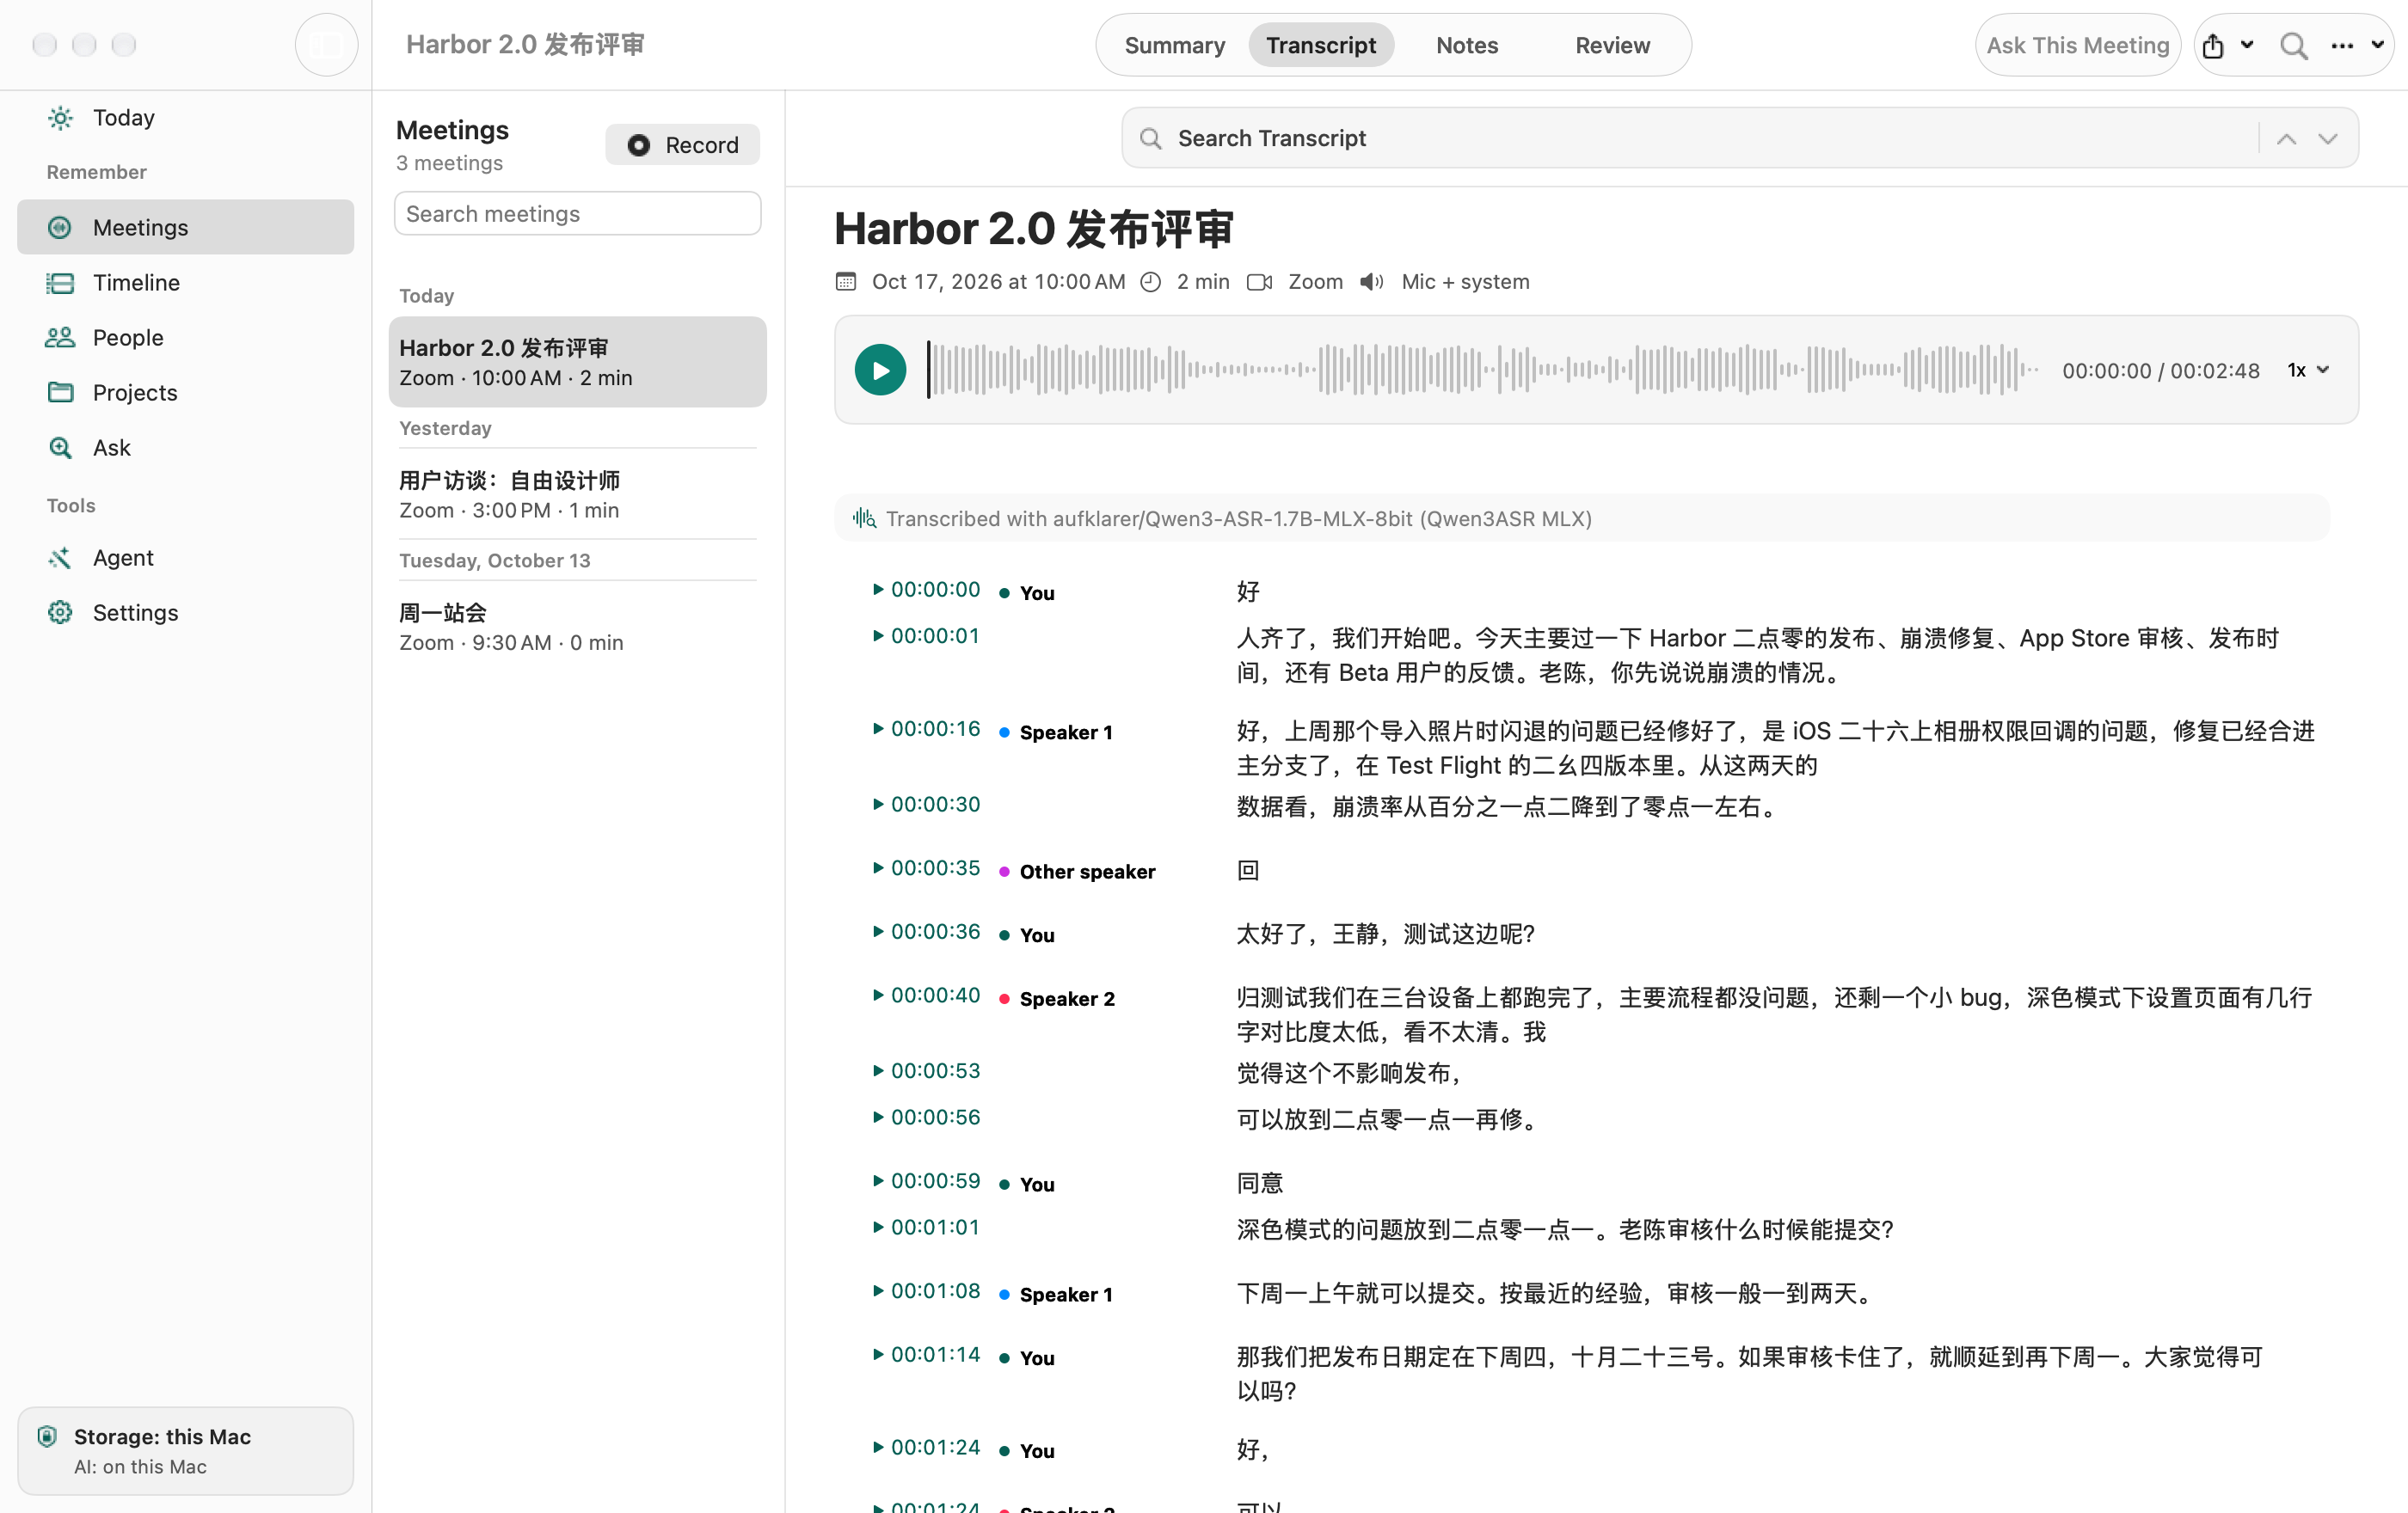Screen dimensions: 2408x1513
Task: Click the Speaker 2 label at 00:00:40
Action: click(1067, 998)
